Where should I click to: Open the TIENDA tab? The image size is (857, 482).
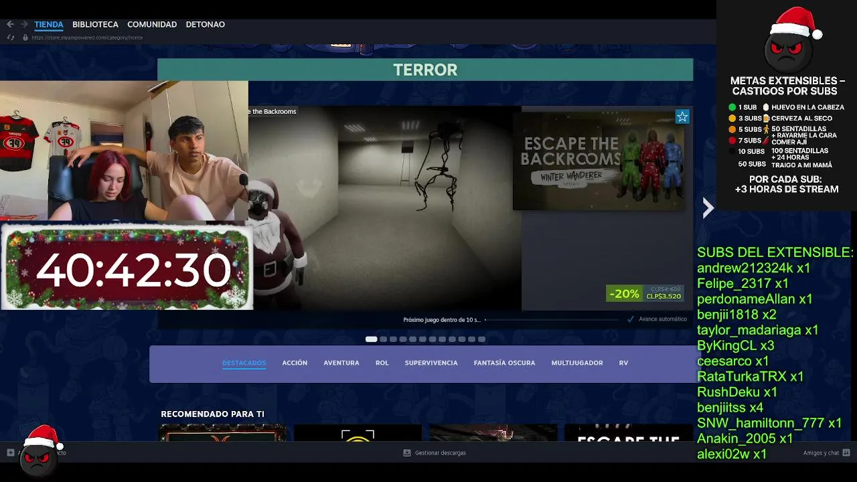[x=49, y=24]
